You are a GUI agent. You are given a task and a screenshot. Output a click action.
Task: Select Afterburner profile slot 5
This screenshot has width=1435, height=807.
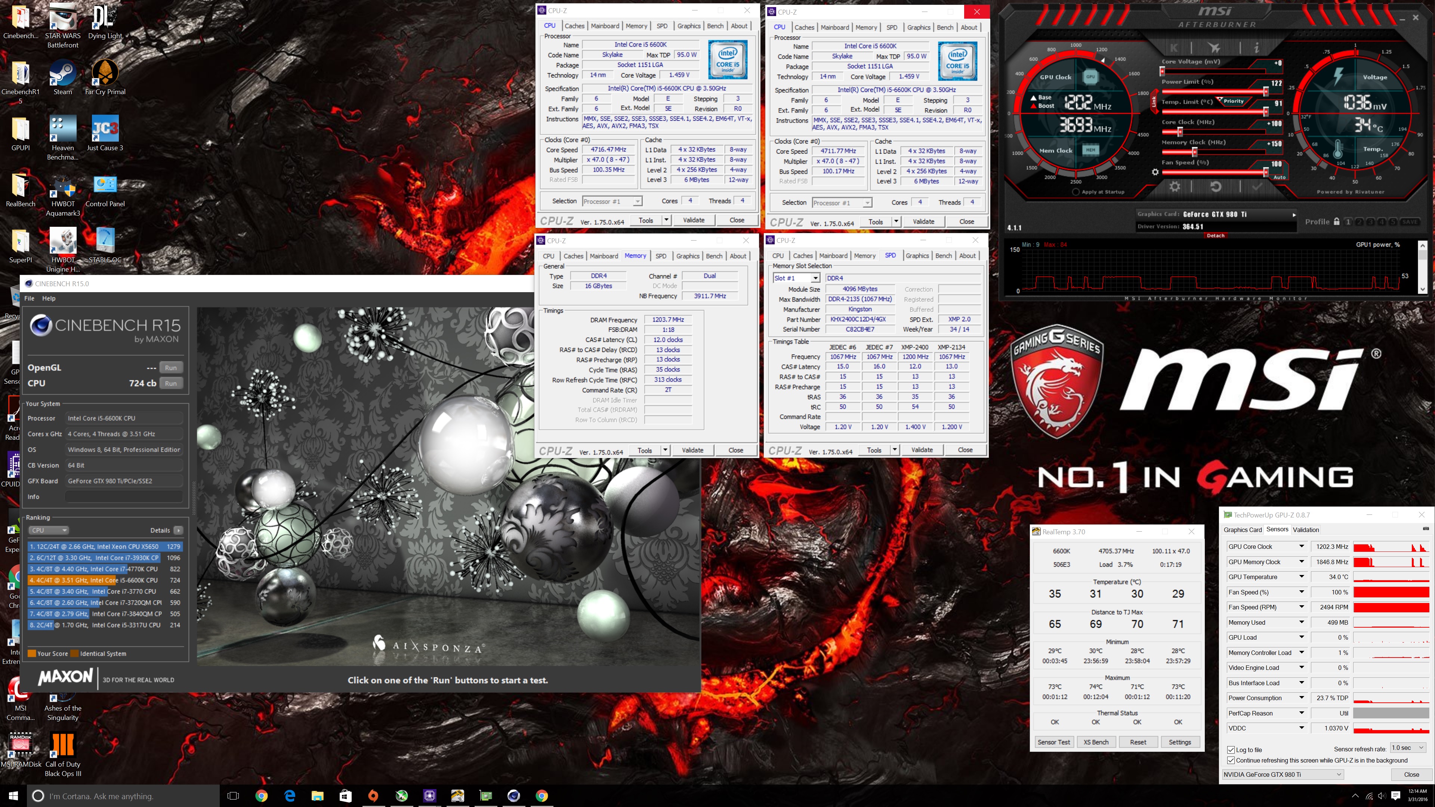(1393, 222)
